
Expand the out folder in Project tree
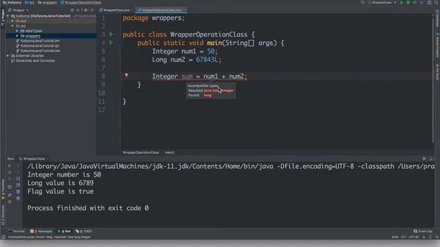click(x=12, y=21)
